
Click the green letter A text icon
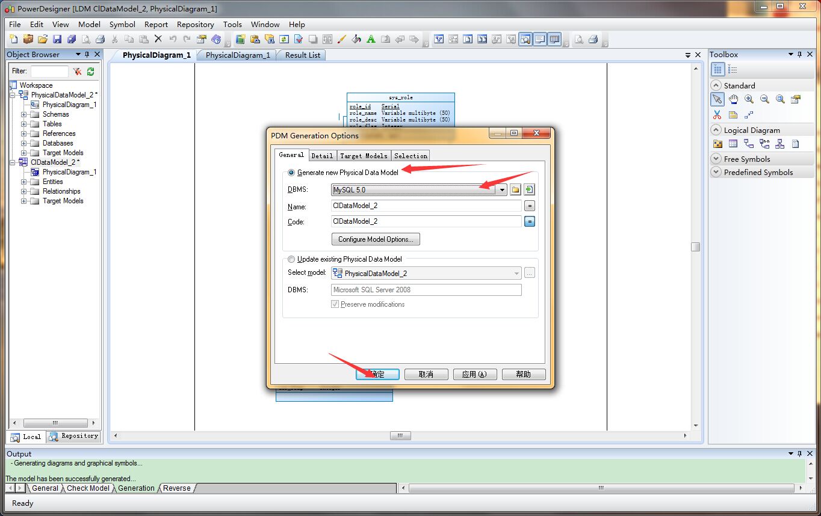pos(371,39)
